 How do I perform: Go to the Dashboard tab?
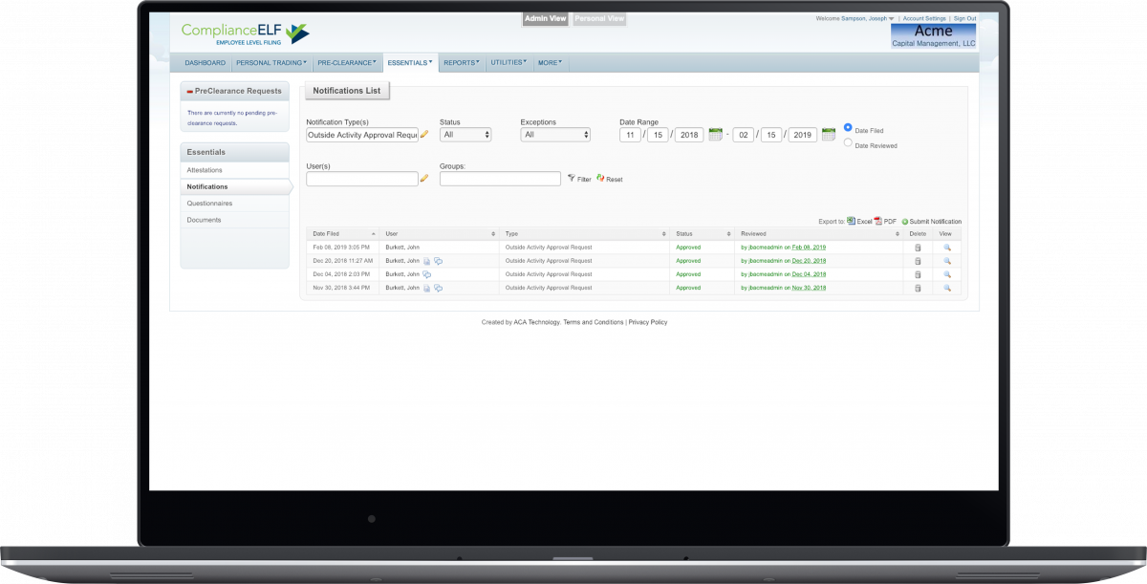click(205, 63)
